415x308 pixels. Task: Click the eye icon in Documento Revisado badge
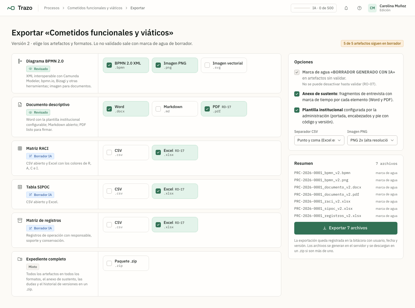30,112
